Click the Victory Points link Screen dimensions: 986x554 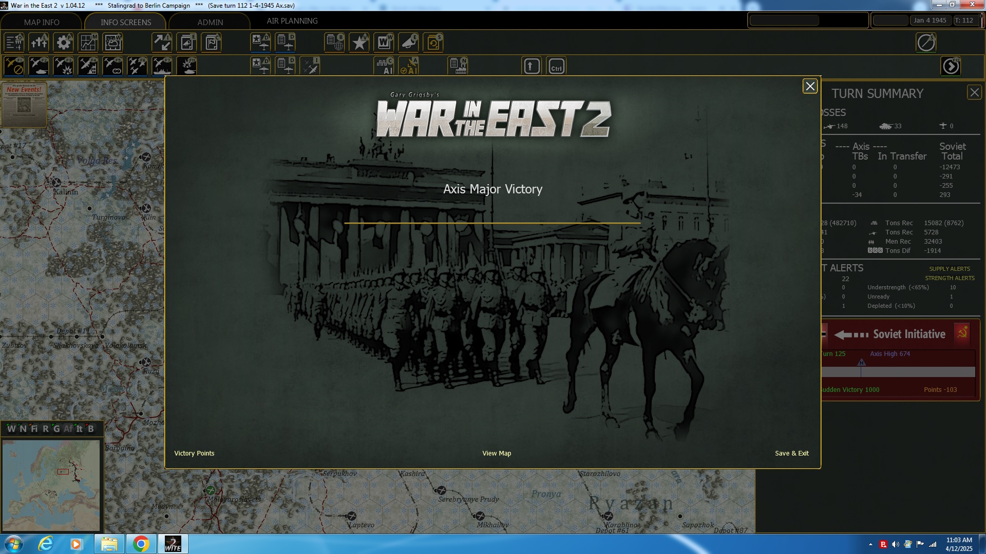[x=194, y=453]
